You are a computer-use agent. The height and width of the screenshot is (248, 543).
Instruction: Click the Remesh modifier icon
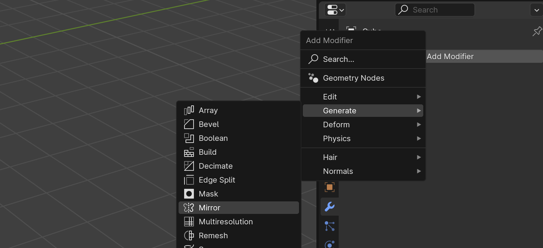point(189,235)
